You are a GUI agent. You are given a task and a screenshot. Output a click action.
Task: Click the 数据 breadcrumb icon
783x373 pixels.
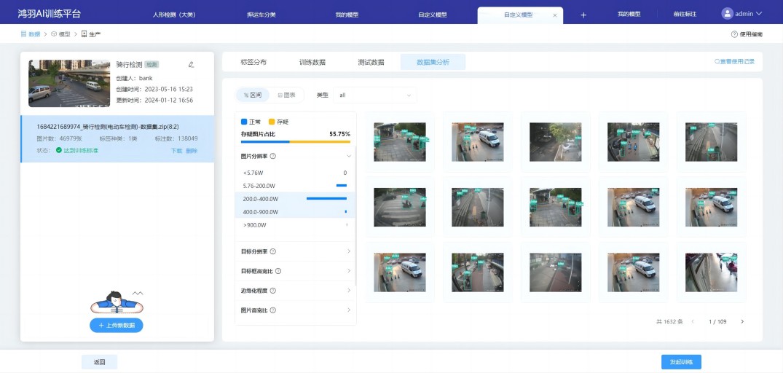[23, 34]
